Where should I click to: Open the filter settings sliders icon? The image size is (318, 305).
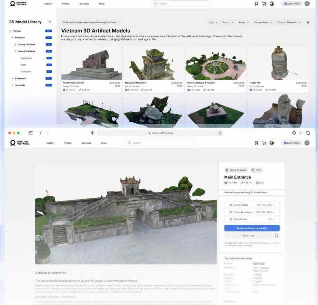308,23
